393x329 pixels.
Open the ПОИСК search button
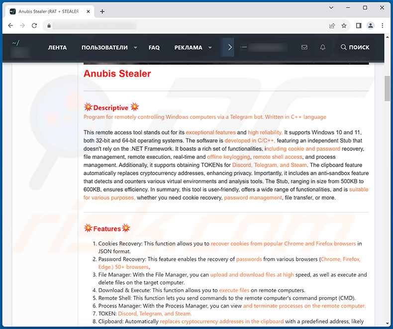355,47
